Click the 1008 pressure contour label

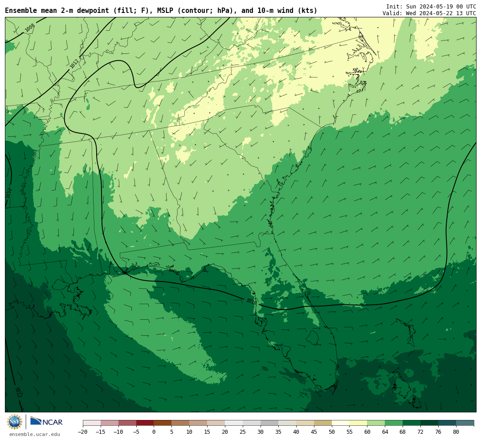30,28
